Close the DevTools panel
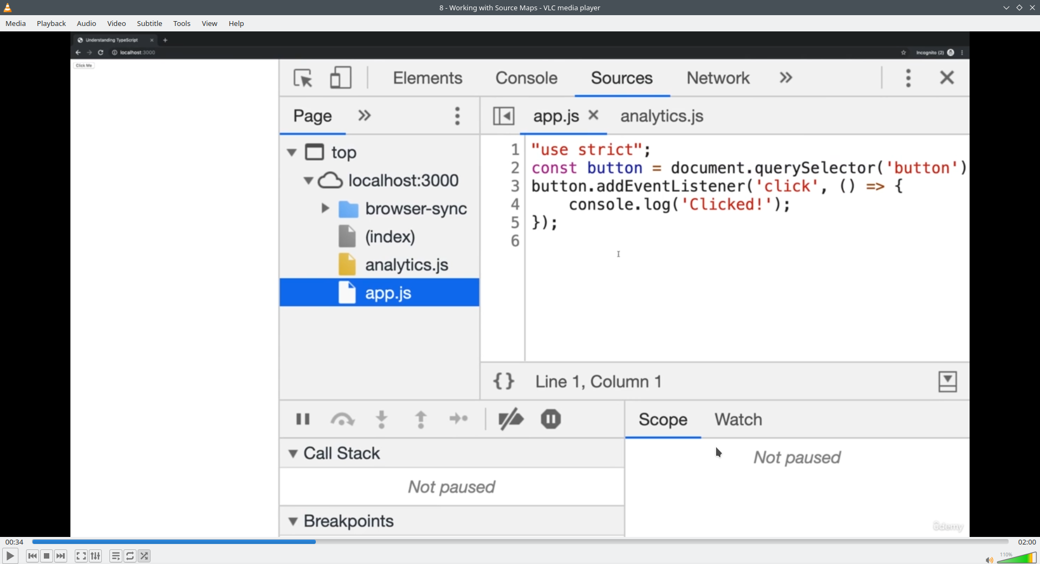 coord(947,77)
